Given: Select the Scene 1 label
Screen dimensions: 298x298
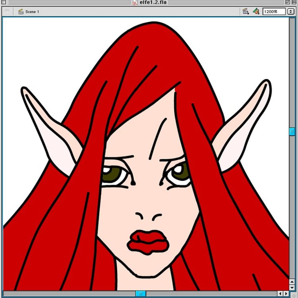Looking at the screenshot, I should click(32, 12).
